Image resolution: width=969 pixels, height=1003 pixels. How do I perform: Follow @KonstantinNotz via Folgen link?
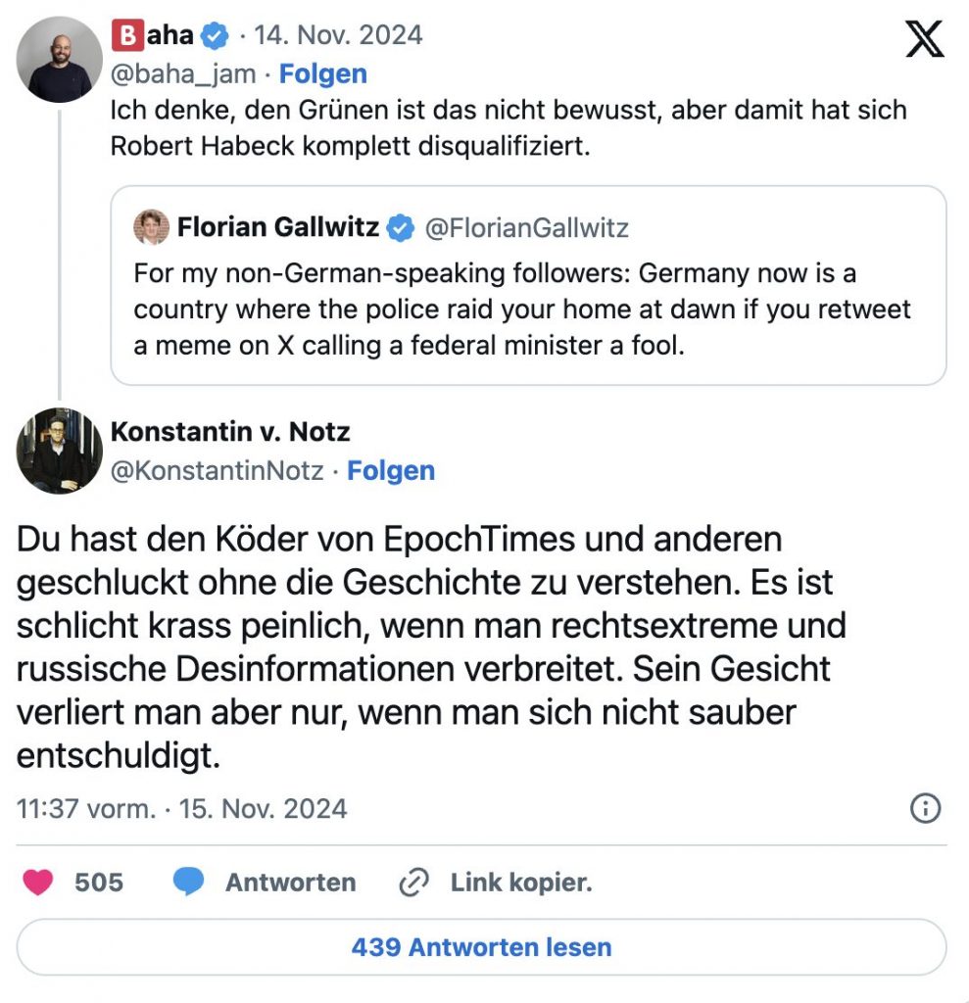[391, 471]
